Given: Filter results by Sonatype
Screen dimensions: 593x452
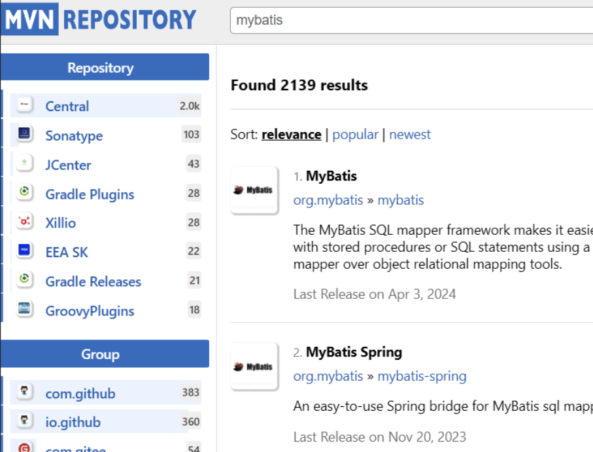Looking at the screenshot, I should [74, 135].
